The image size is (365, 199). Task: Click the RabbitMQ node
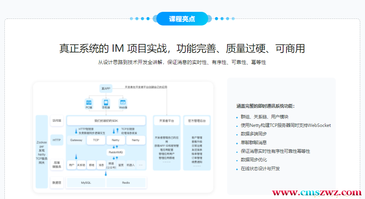point(116,152)
